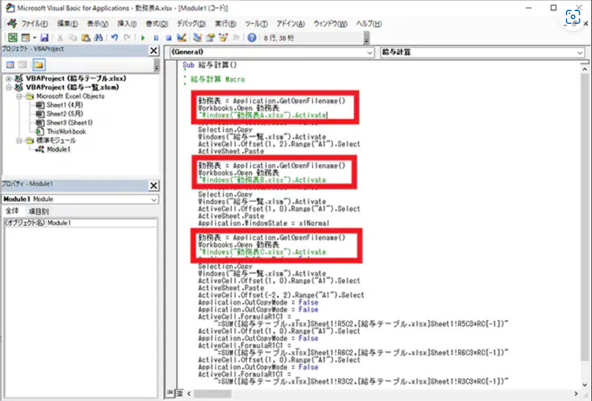Click the Reset stop icon

point(168,38)
